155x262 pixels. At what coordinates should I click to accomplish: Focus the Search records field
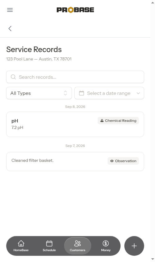(x=75, y=77)
